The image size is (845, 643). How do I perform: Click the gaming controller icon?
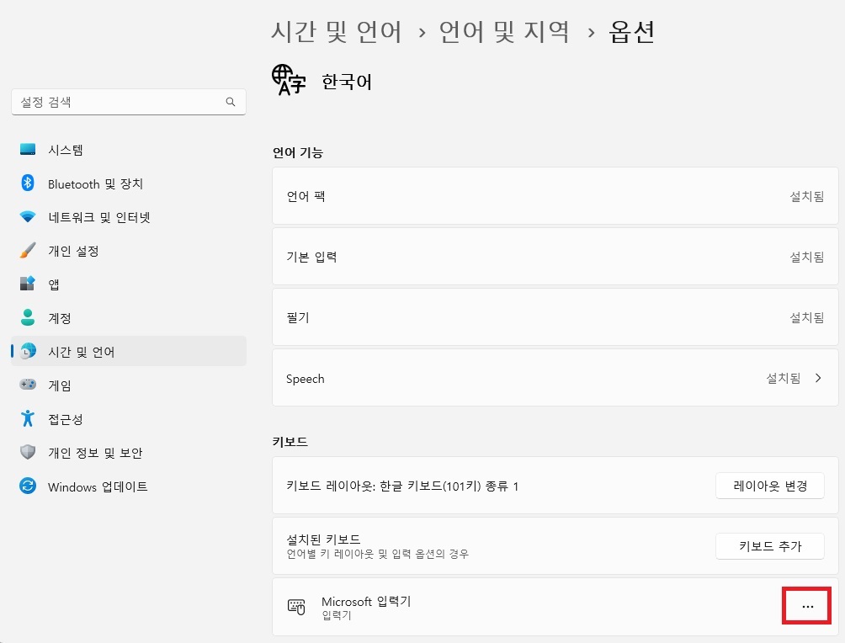pyautogui.click(x=28, y=385)
